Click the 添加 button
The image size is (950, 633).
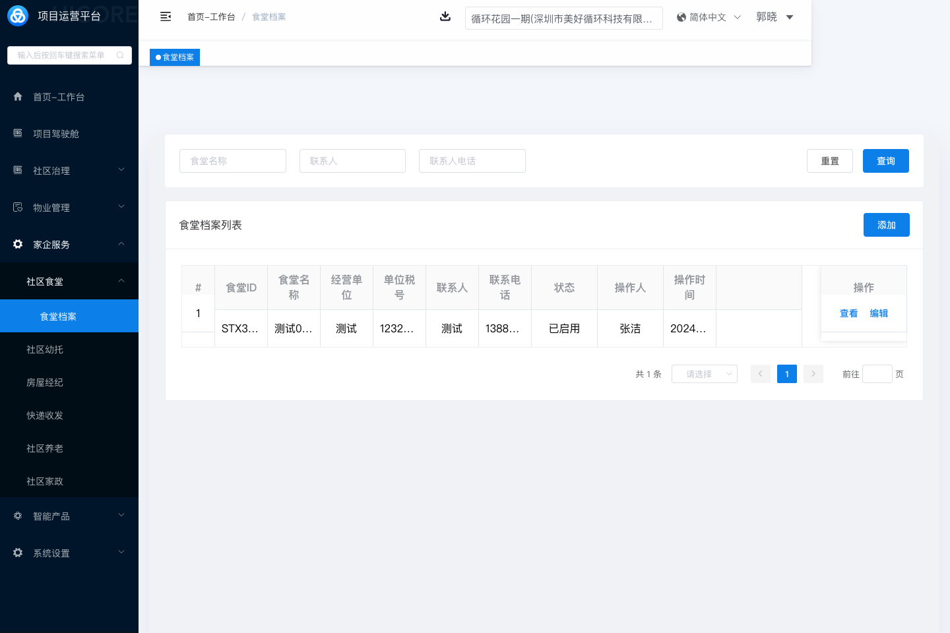(x=886, y=225)
